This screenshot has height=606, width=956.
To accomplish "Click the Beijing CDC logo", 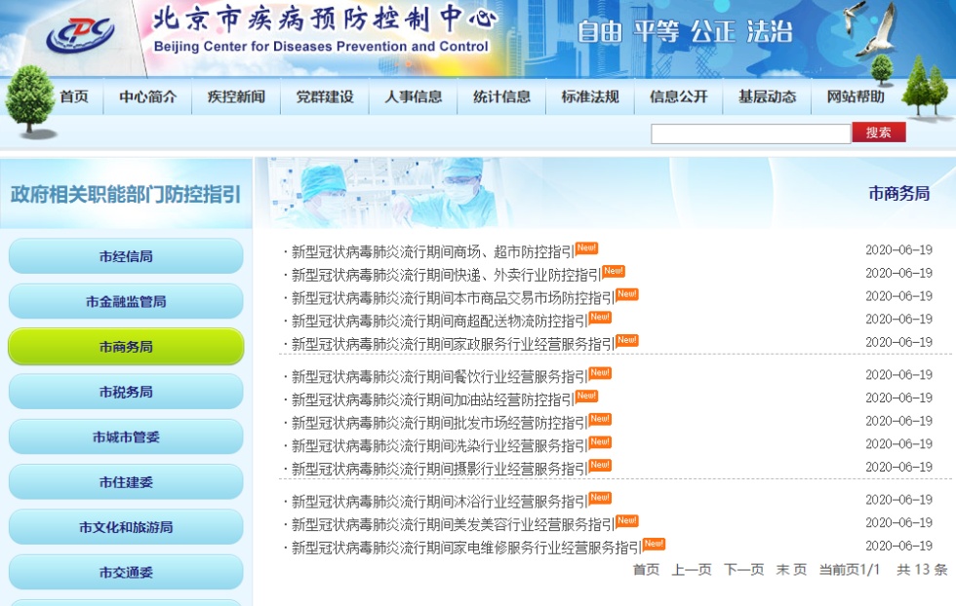I will [x=76, y=34].
